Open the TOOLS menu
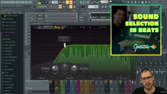 coord(27,2)
